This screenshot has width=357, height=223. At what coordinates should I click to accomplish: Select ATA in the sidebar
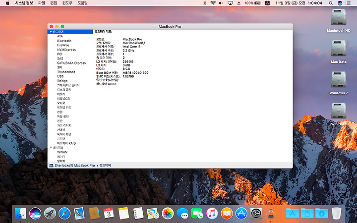click(x=60, y=36)
